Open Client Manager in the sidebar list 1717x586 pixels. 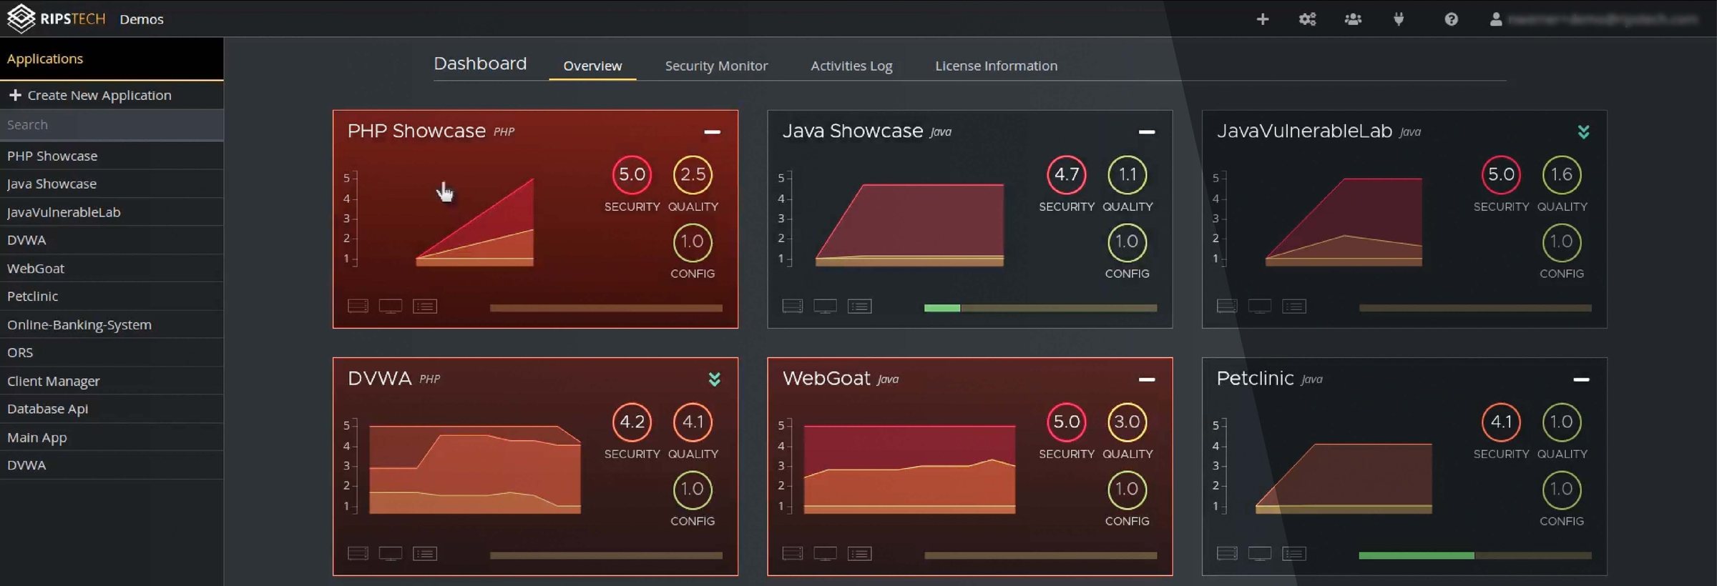tap(112, 381)
